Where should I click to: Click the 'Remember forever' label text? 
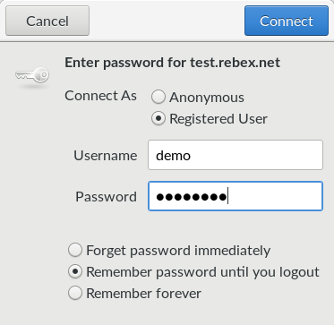[x=143, y=294]
